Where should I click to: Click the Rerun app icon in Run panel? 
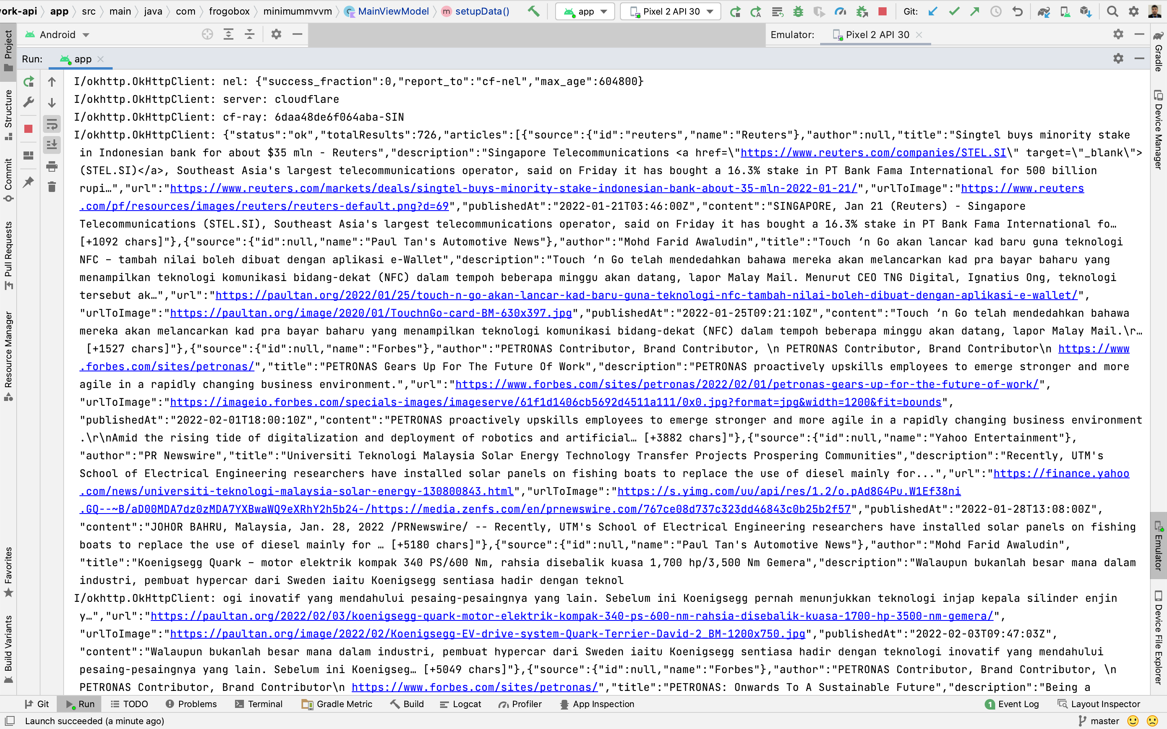click(29, 81)
